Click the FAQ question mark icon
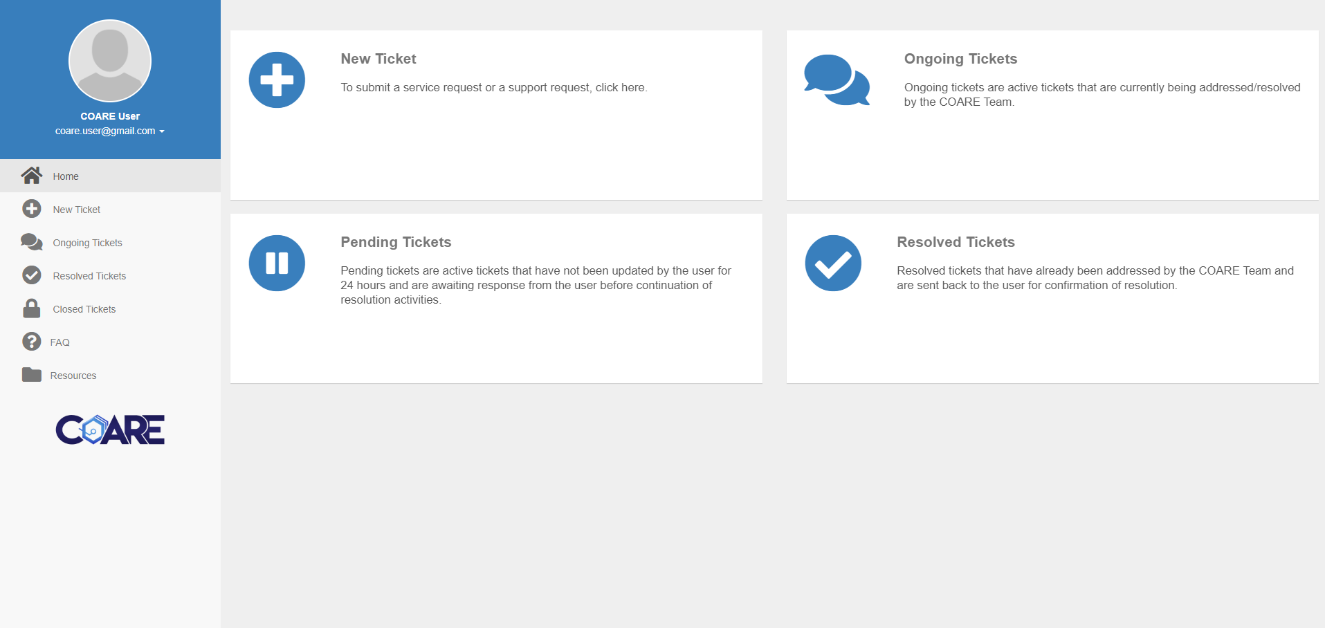Viewport: 1325px width, 628px height. [x=31, y=342]
